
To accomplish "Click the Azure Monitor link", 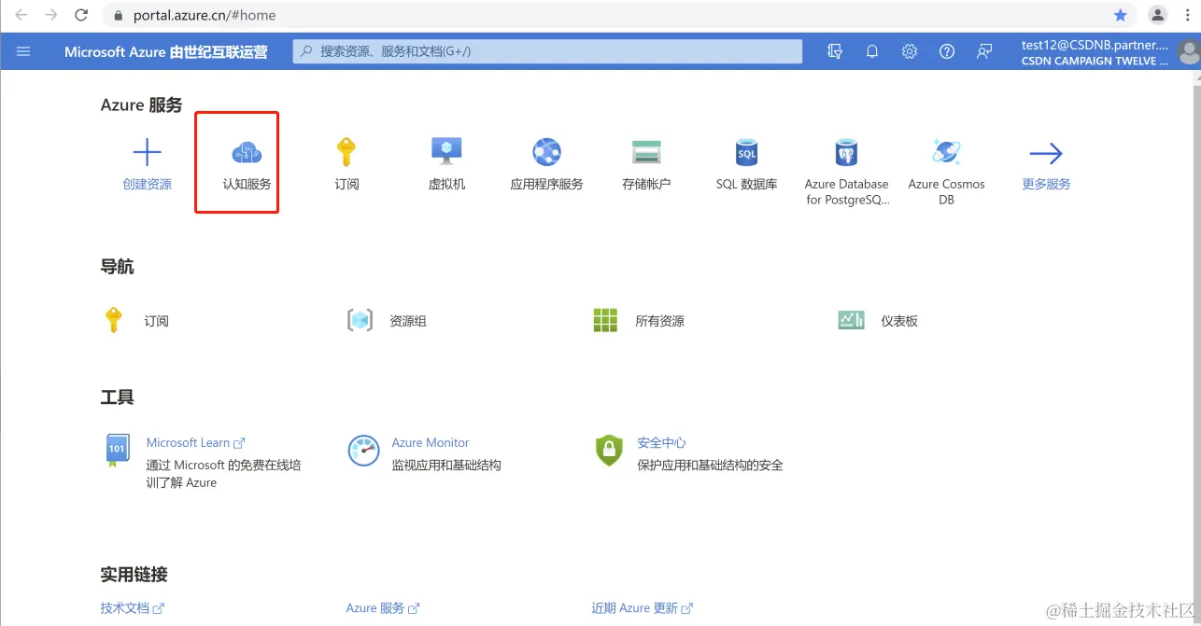I will [431, 442].
